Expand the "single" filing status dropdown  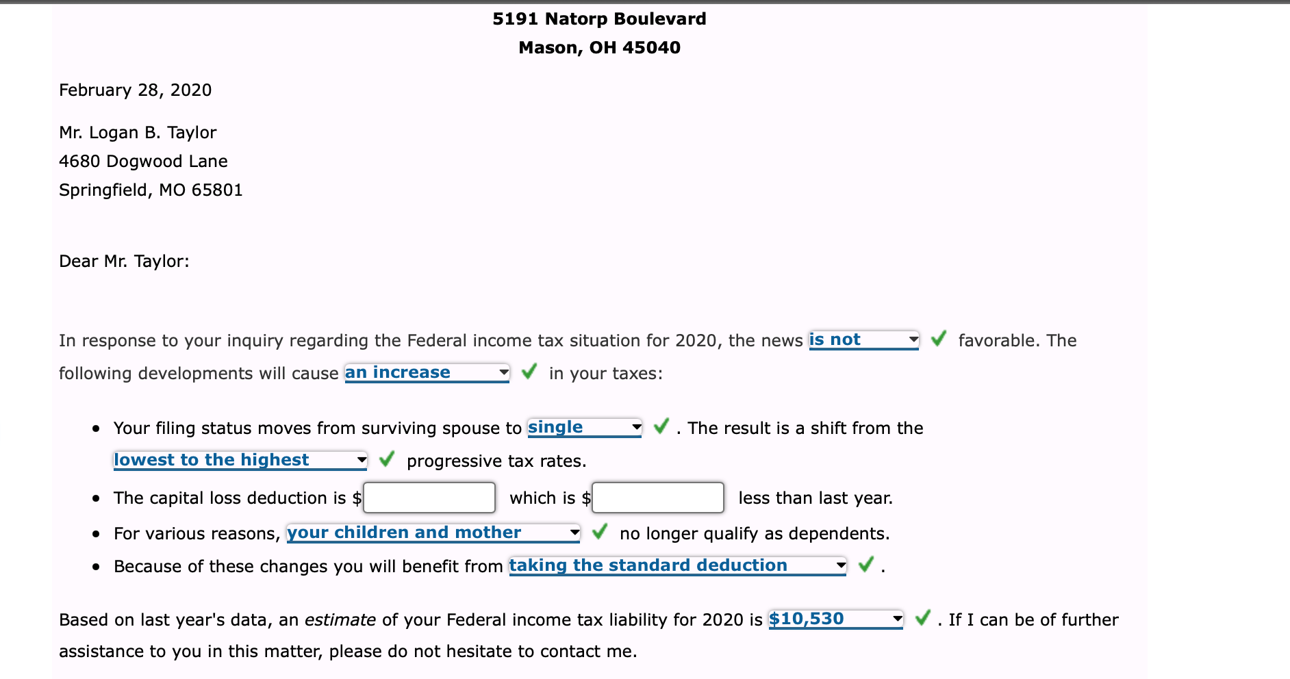coord(585,428)
